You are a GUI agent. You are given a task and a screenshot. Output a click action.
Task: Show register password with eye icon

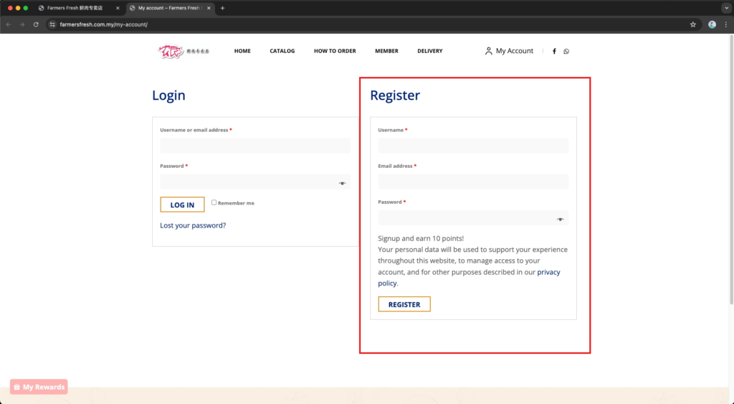560,219
